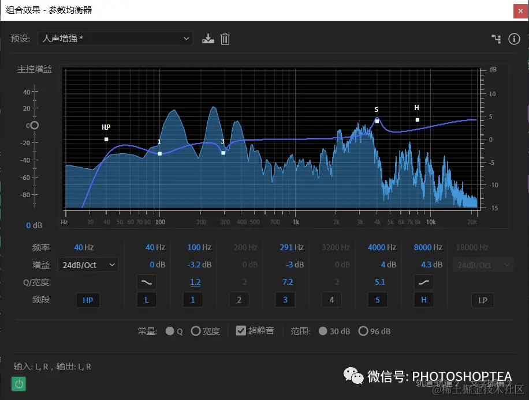This screenshot has width=529, height=400.
Task: Save the current settings as a preset
Action: [208, 39]
